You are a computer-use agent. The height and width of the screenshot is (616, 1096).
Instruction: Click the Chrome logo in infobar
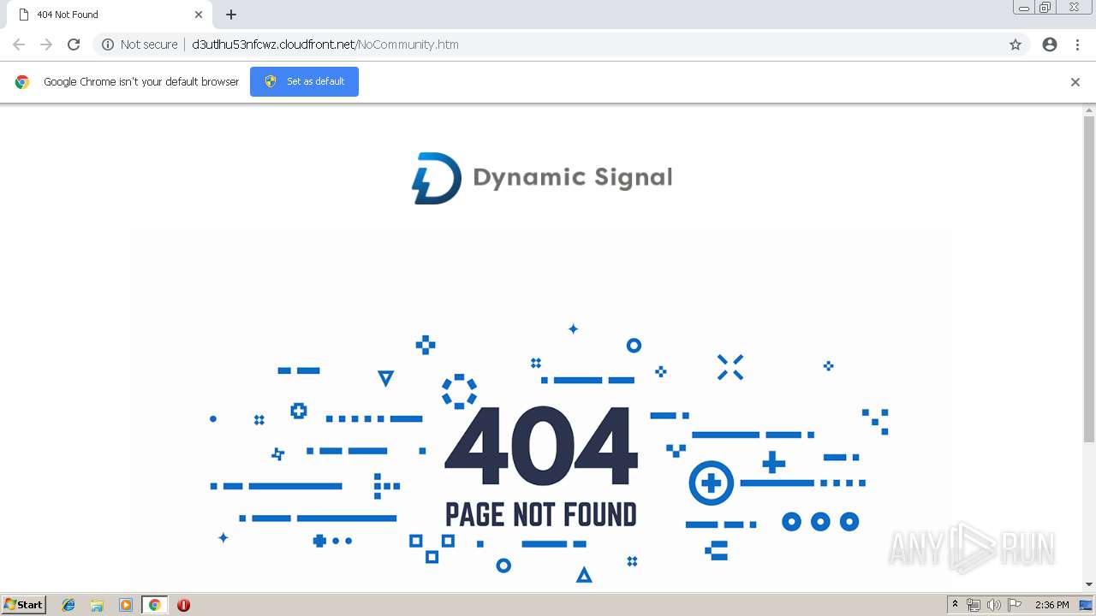22,82
